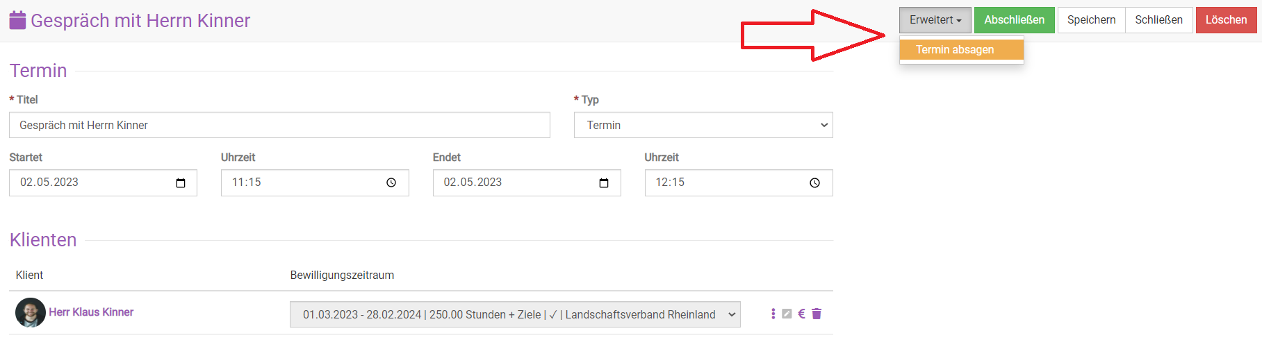Toggle the Erweitert dropdown button
Viewport: 1262px width, 340px height.
pyautogui.click(x=935, y=20)
